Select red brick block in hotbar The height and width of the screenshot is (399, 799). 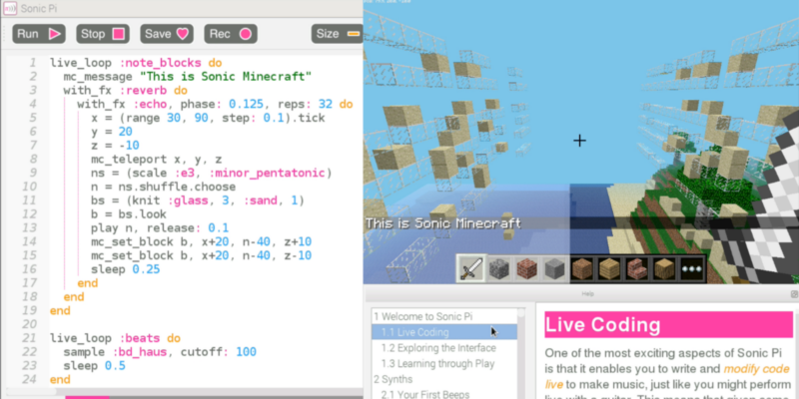(527, 268)
